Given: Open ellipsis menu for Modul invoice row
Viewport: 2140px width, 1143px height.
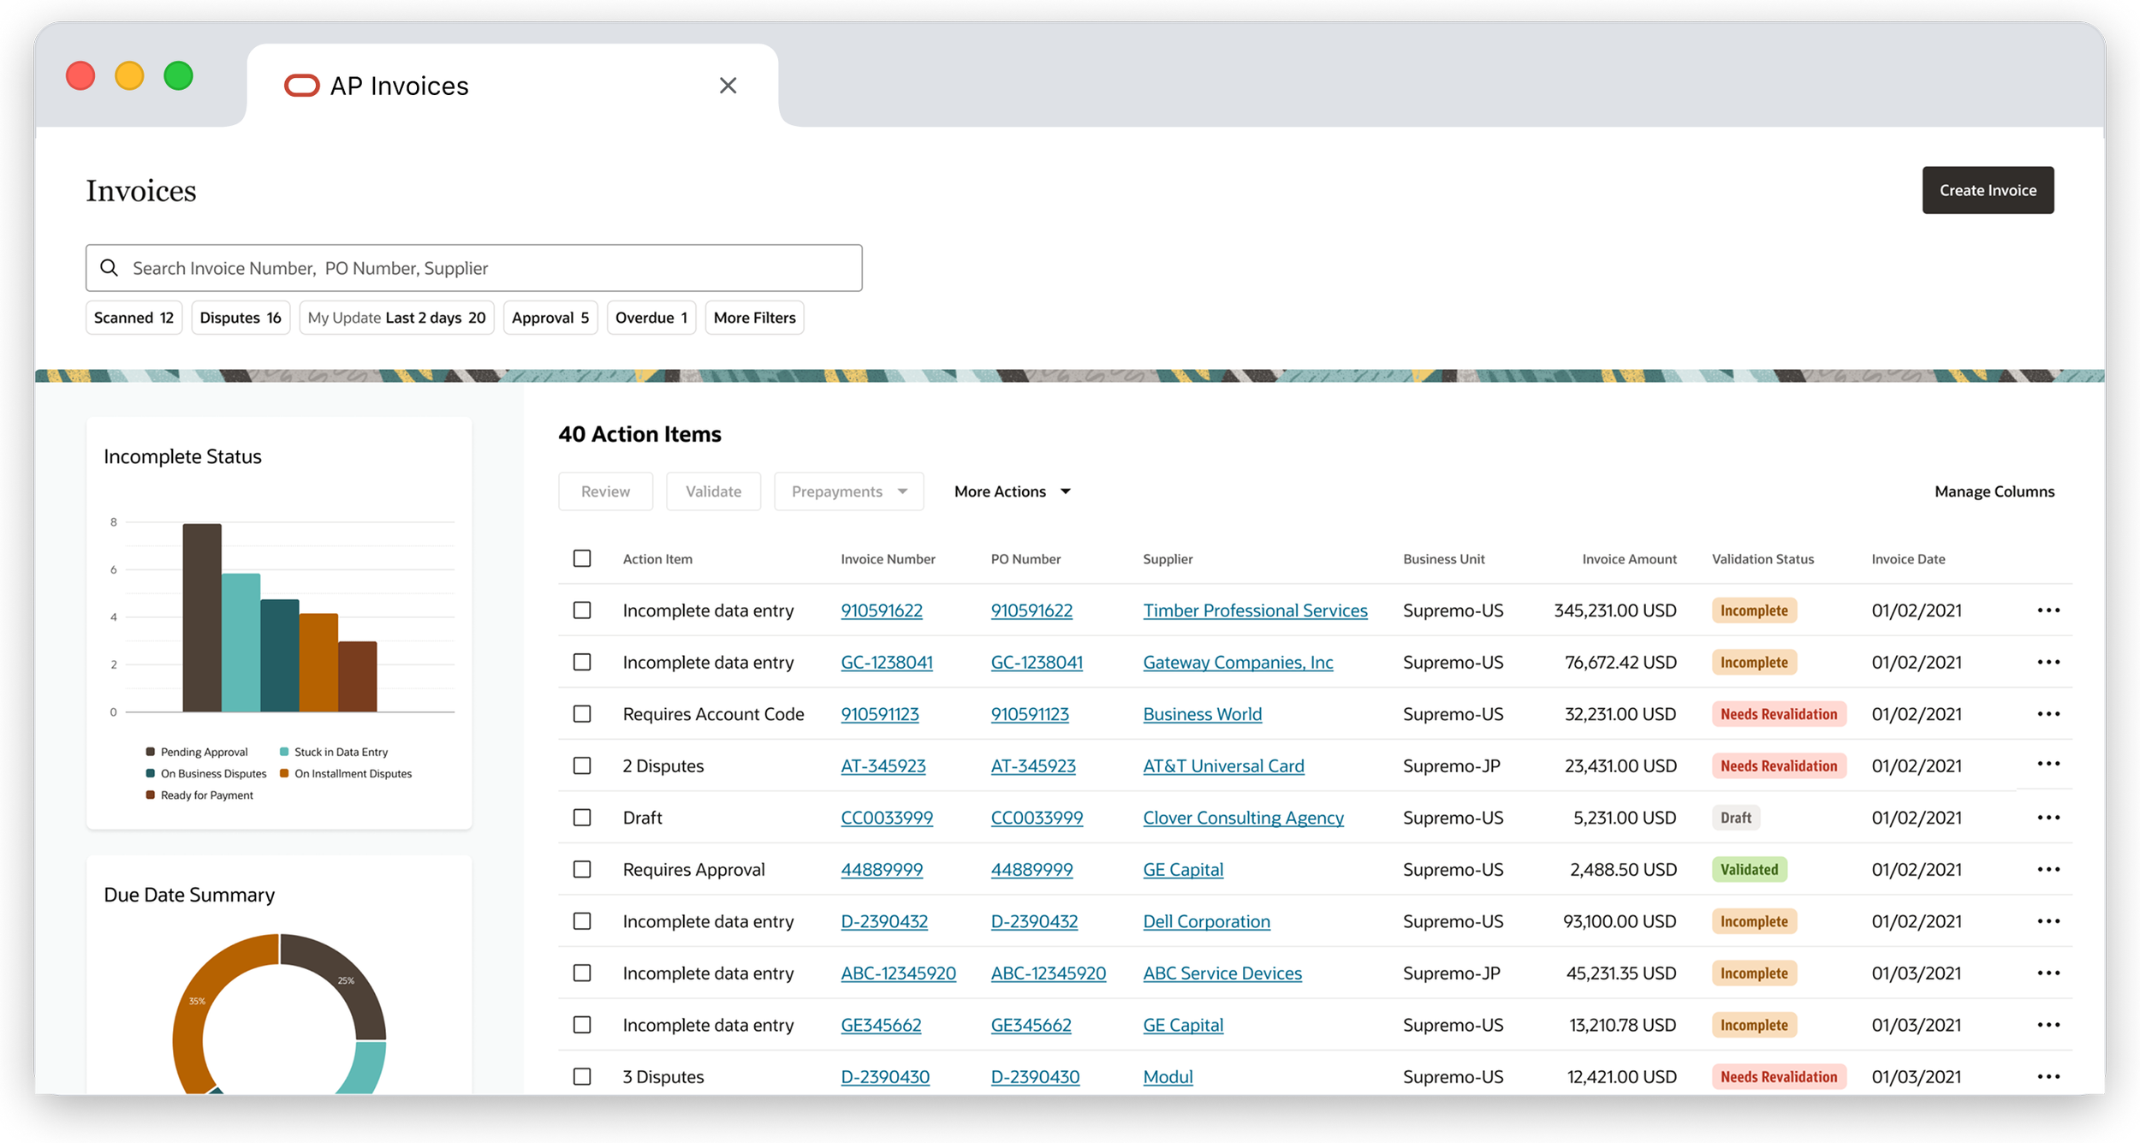Looking at the screenshot, I should 2048,1077.
